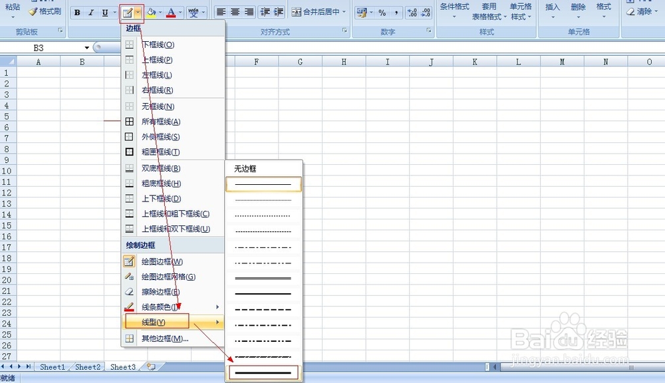The height and width of the screenshot is (383, 665).
Task: Select Bottom Border (下框线) menu item
Action: click(173, 45)
